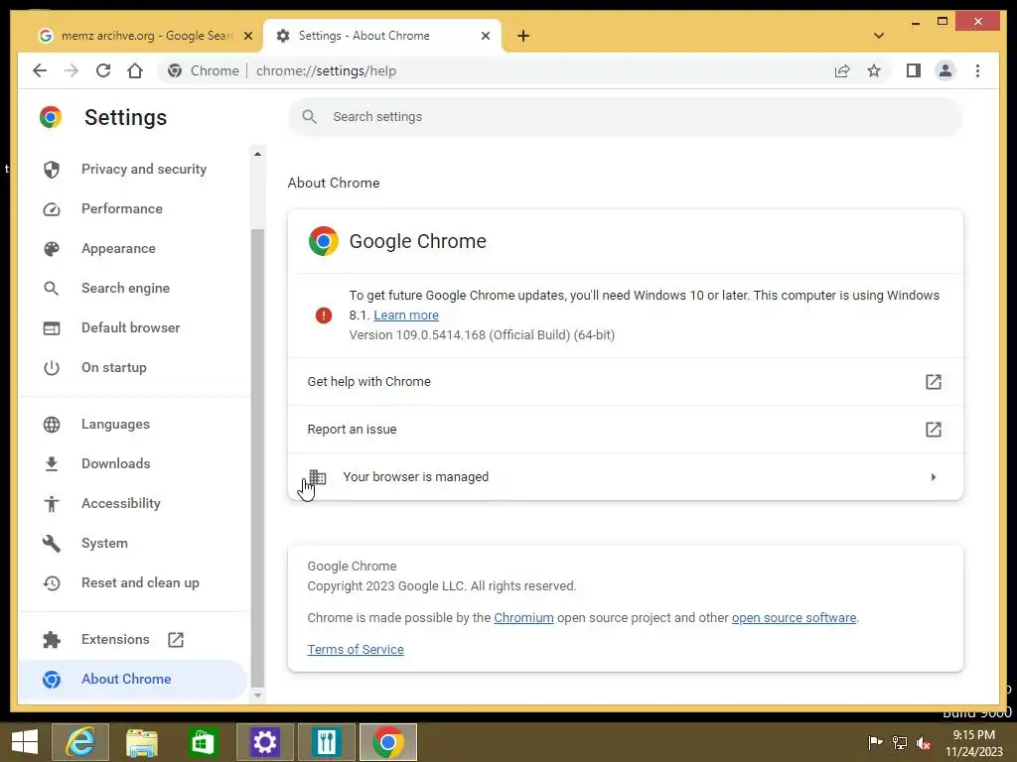Open Windows Store from taskbar
This screenshot has height=762, width=1017.
click(203, 742)
